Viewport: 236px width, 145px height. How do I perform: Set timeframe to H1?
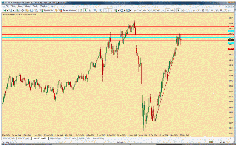point(154,11)
